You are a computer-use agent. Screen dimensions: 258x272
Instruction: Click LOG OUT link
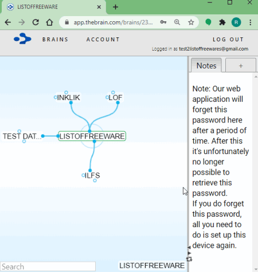pos(228,40)
